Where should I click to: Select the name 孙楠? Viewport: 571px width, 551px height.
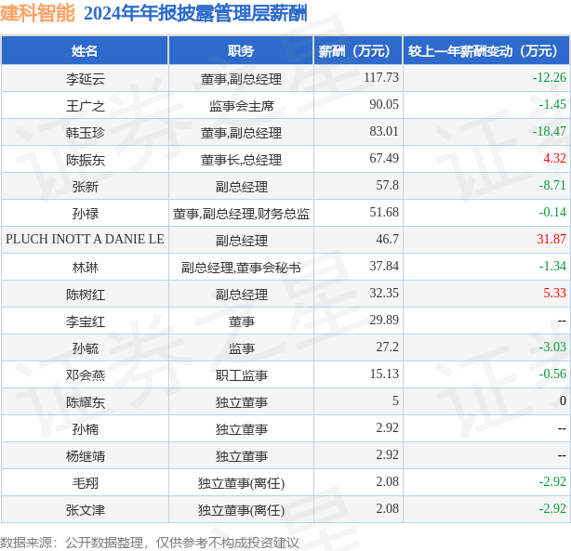point(86,429)
